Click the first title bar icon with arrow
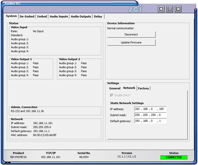 161,9
